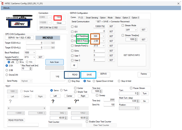Open the About menu

tap(7, 8)
